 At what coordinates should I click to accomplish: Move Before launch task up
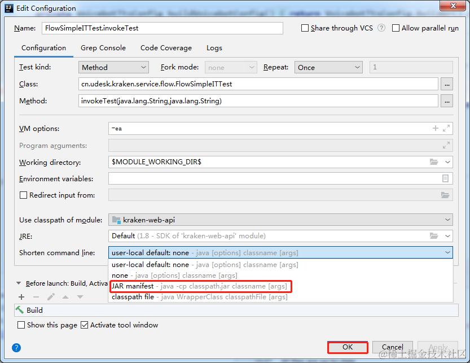pyautogui.click(x=65, y=297)
